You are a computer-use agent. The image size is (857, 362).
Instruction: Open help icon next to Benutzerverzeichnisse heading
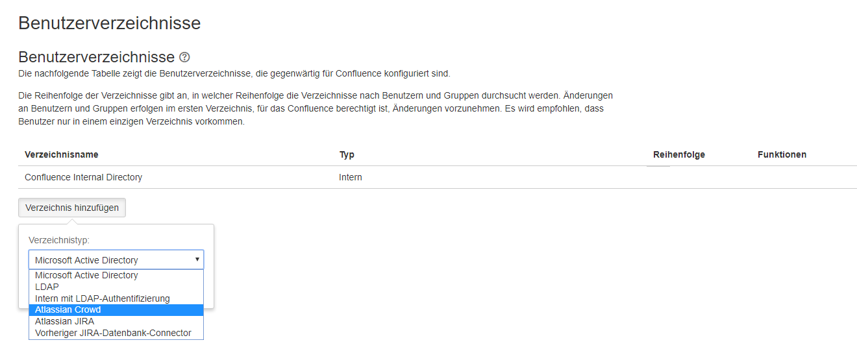tap(184, 57)
